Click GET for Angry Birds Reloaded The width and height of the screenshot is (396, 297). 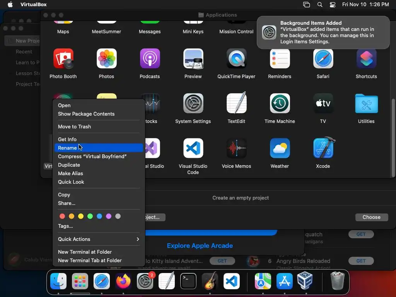(x=361, y=261)
